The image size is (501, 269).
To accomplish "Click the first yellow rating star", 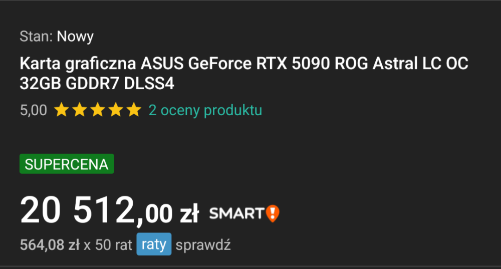I will coord(61,110).
